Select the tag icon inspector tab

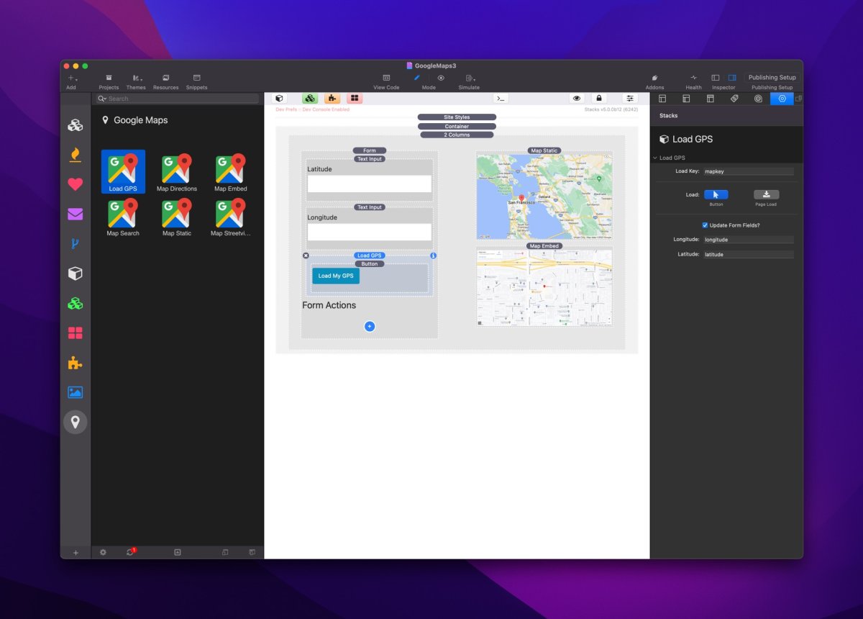[734, 99]
